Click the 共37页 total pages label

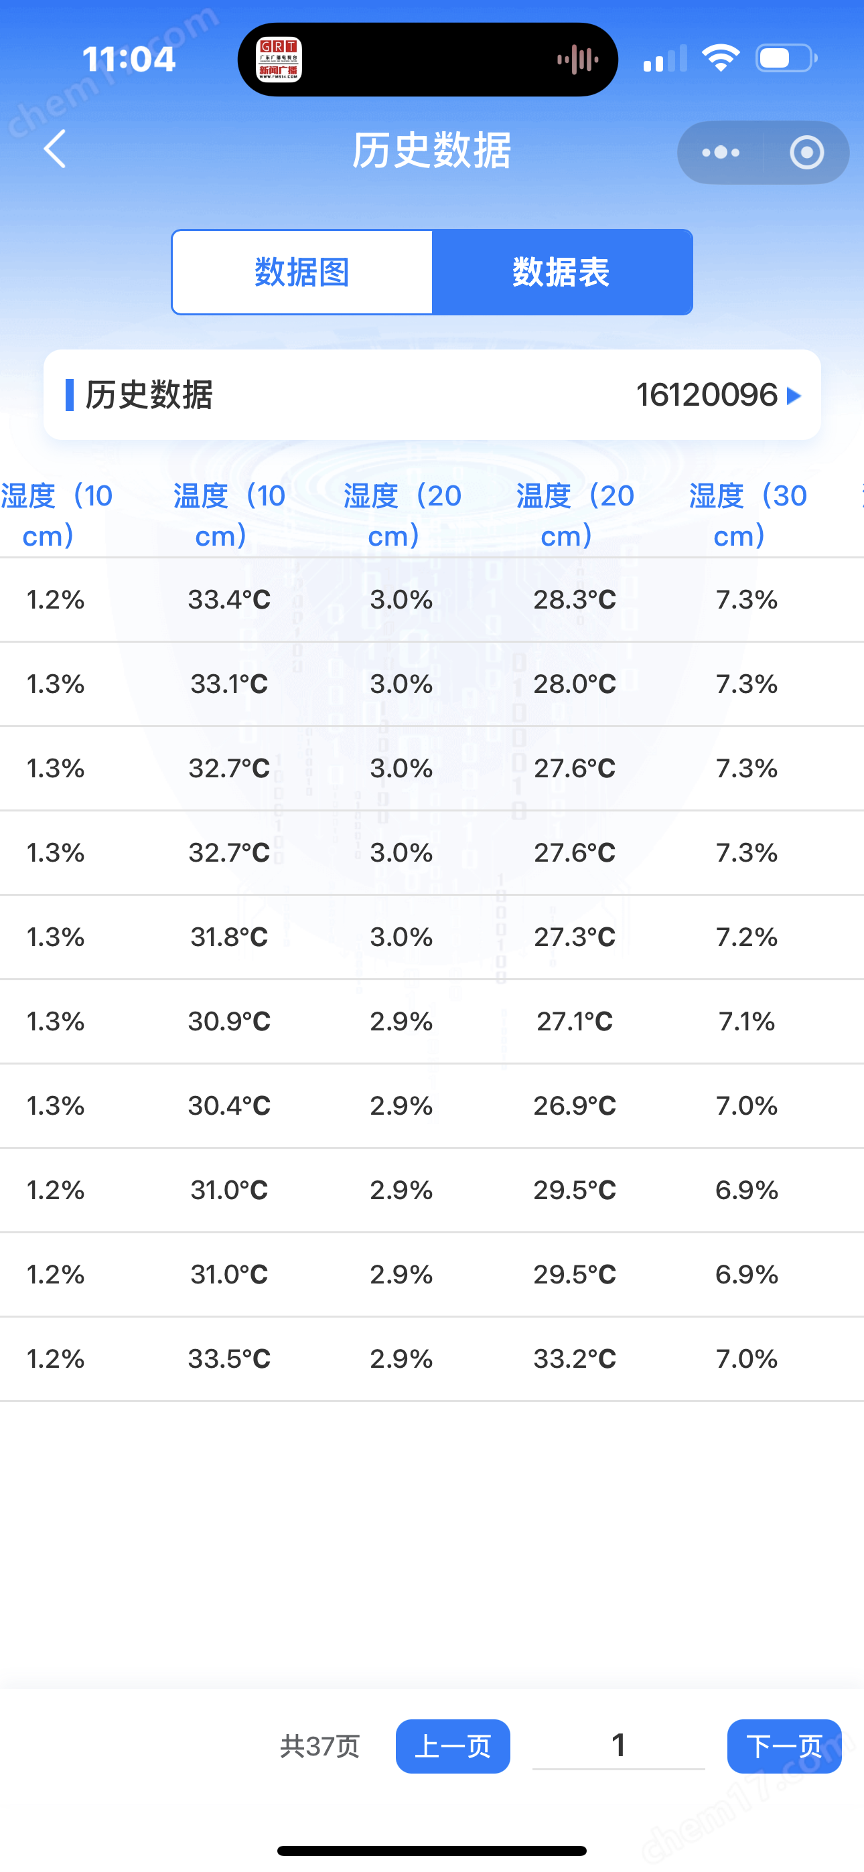click(320, 1746)
